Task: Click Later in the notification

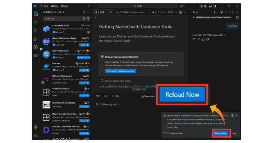Action: coord(234,134)
